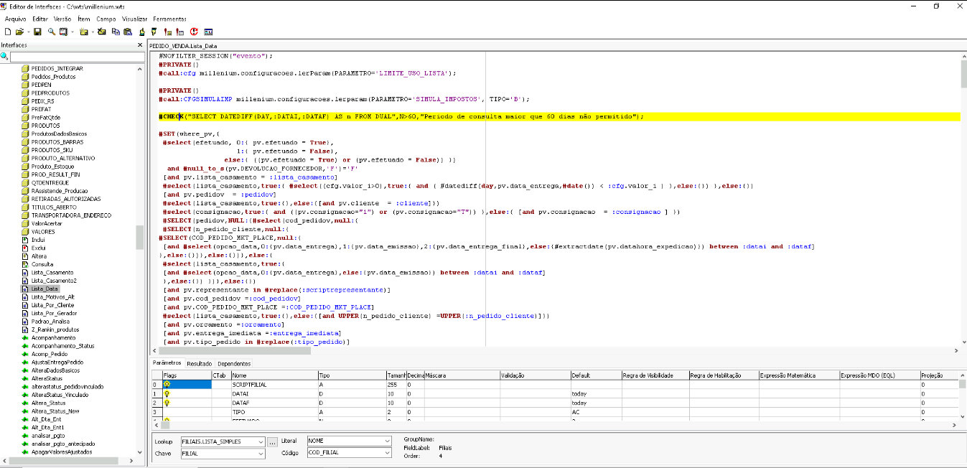Click the red circular refresh icon
This screenshot has width=967, height=468.
[x=194, y=32]
